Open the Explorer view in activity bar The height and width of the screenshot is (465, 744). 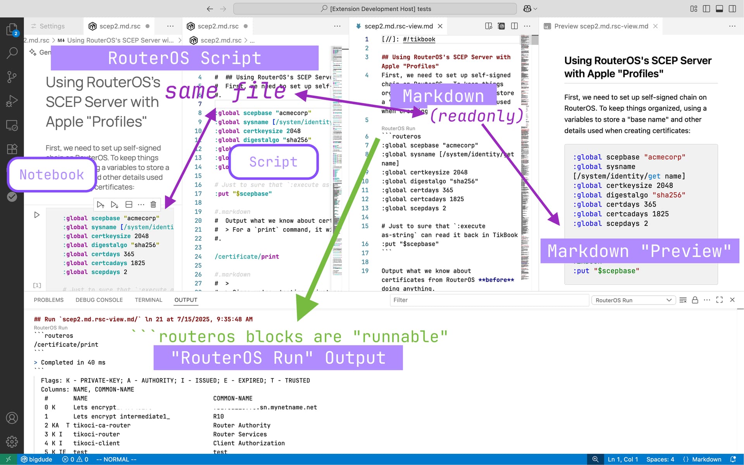pos(12,29)
